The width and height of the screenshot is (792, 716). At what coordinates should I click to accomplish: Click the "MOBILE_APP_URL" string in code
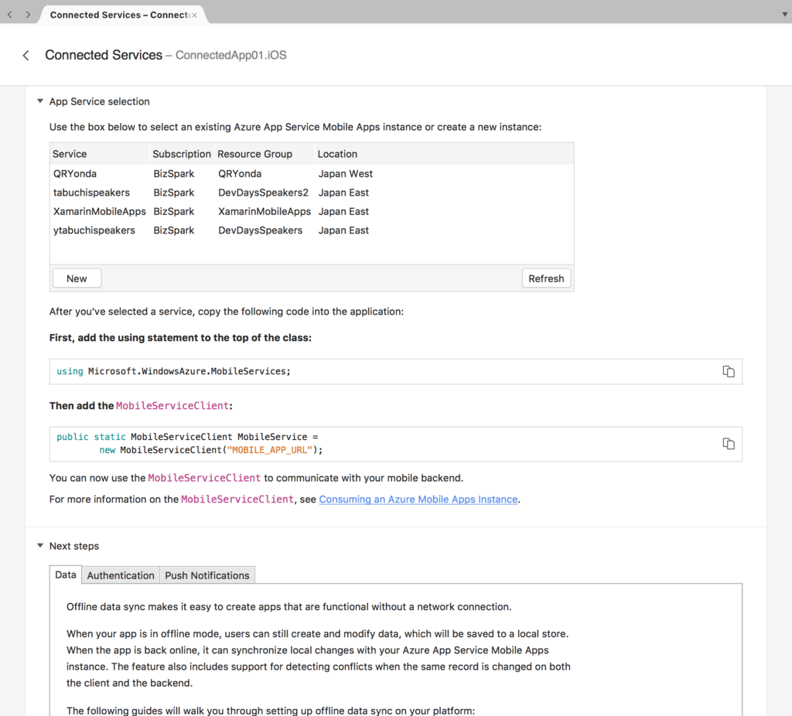[x=270, y=450]
